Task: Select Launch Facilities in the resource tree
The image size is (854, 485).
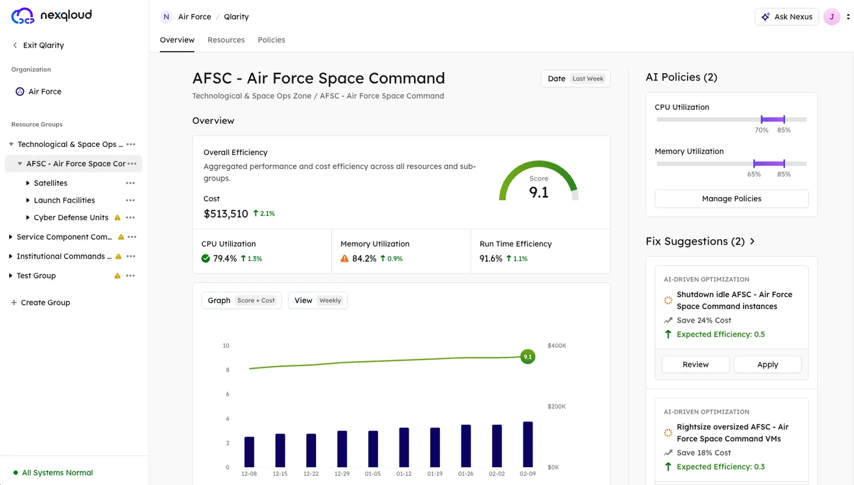Action: (x=65, y=200)
